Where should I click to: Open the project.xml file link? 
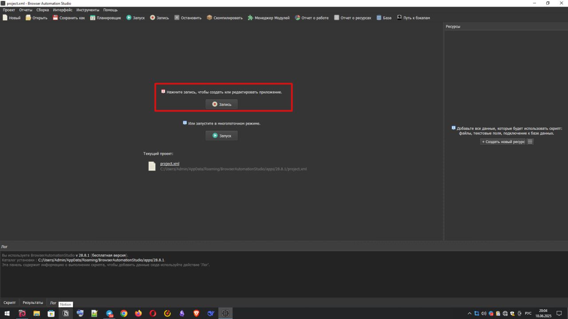170,163
